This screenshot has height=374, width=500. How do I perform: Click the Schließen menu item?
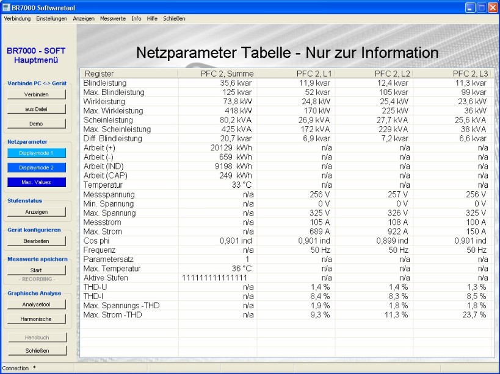coord(174,19)
